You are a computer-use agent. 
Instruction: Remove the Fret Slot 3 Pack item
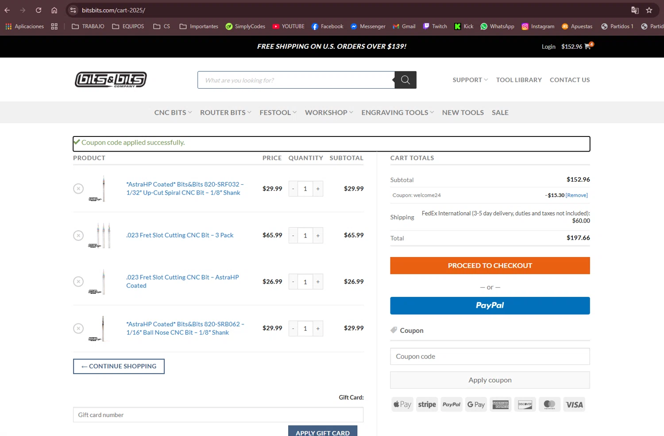point(78,235)
